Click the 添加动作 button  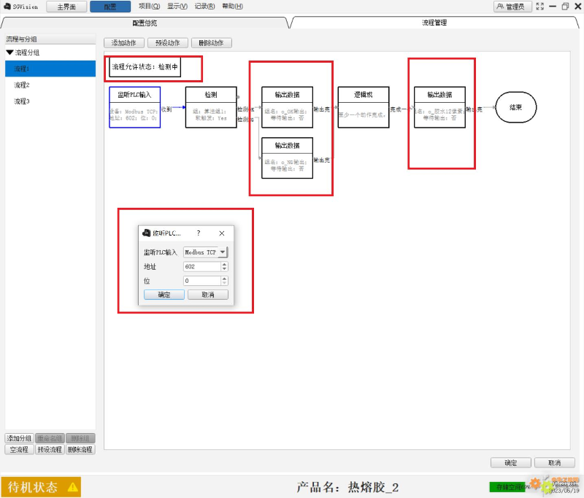123,42
